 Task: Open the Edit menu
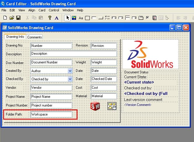pos(12,10)
